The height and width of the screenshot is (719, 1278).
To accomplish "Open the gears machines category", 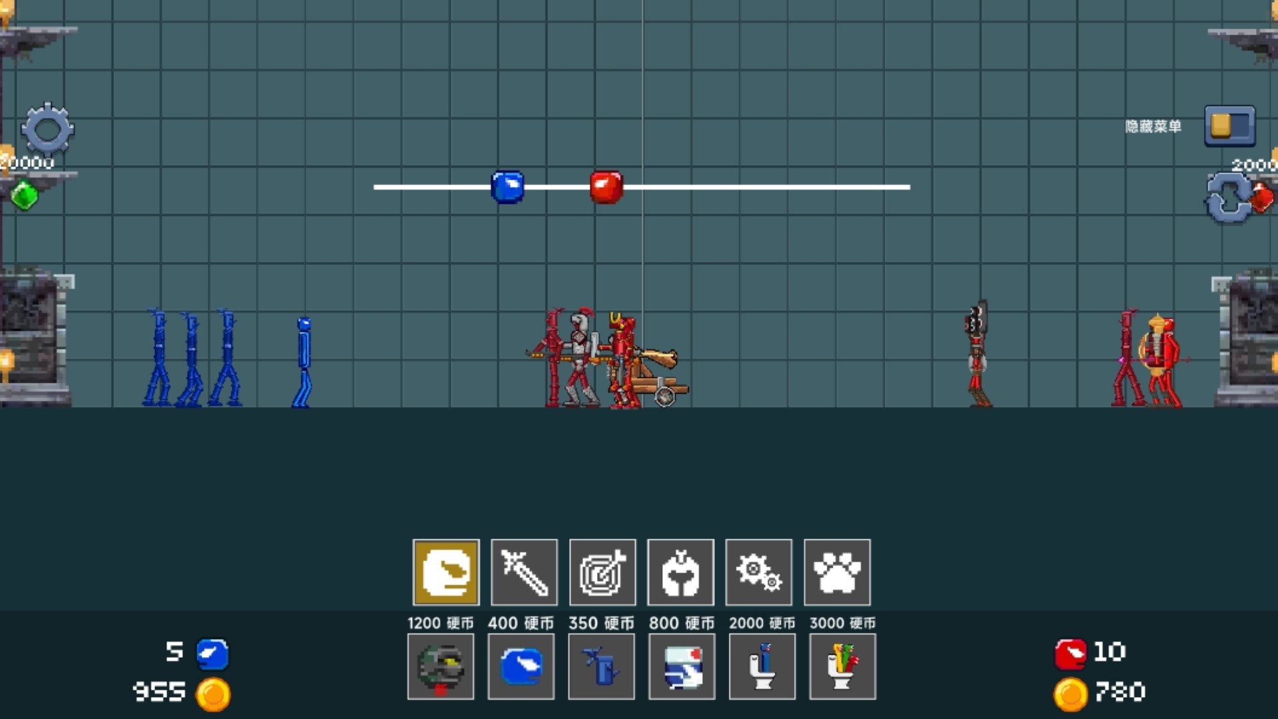I will coord(759,572).
